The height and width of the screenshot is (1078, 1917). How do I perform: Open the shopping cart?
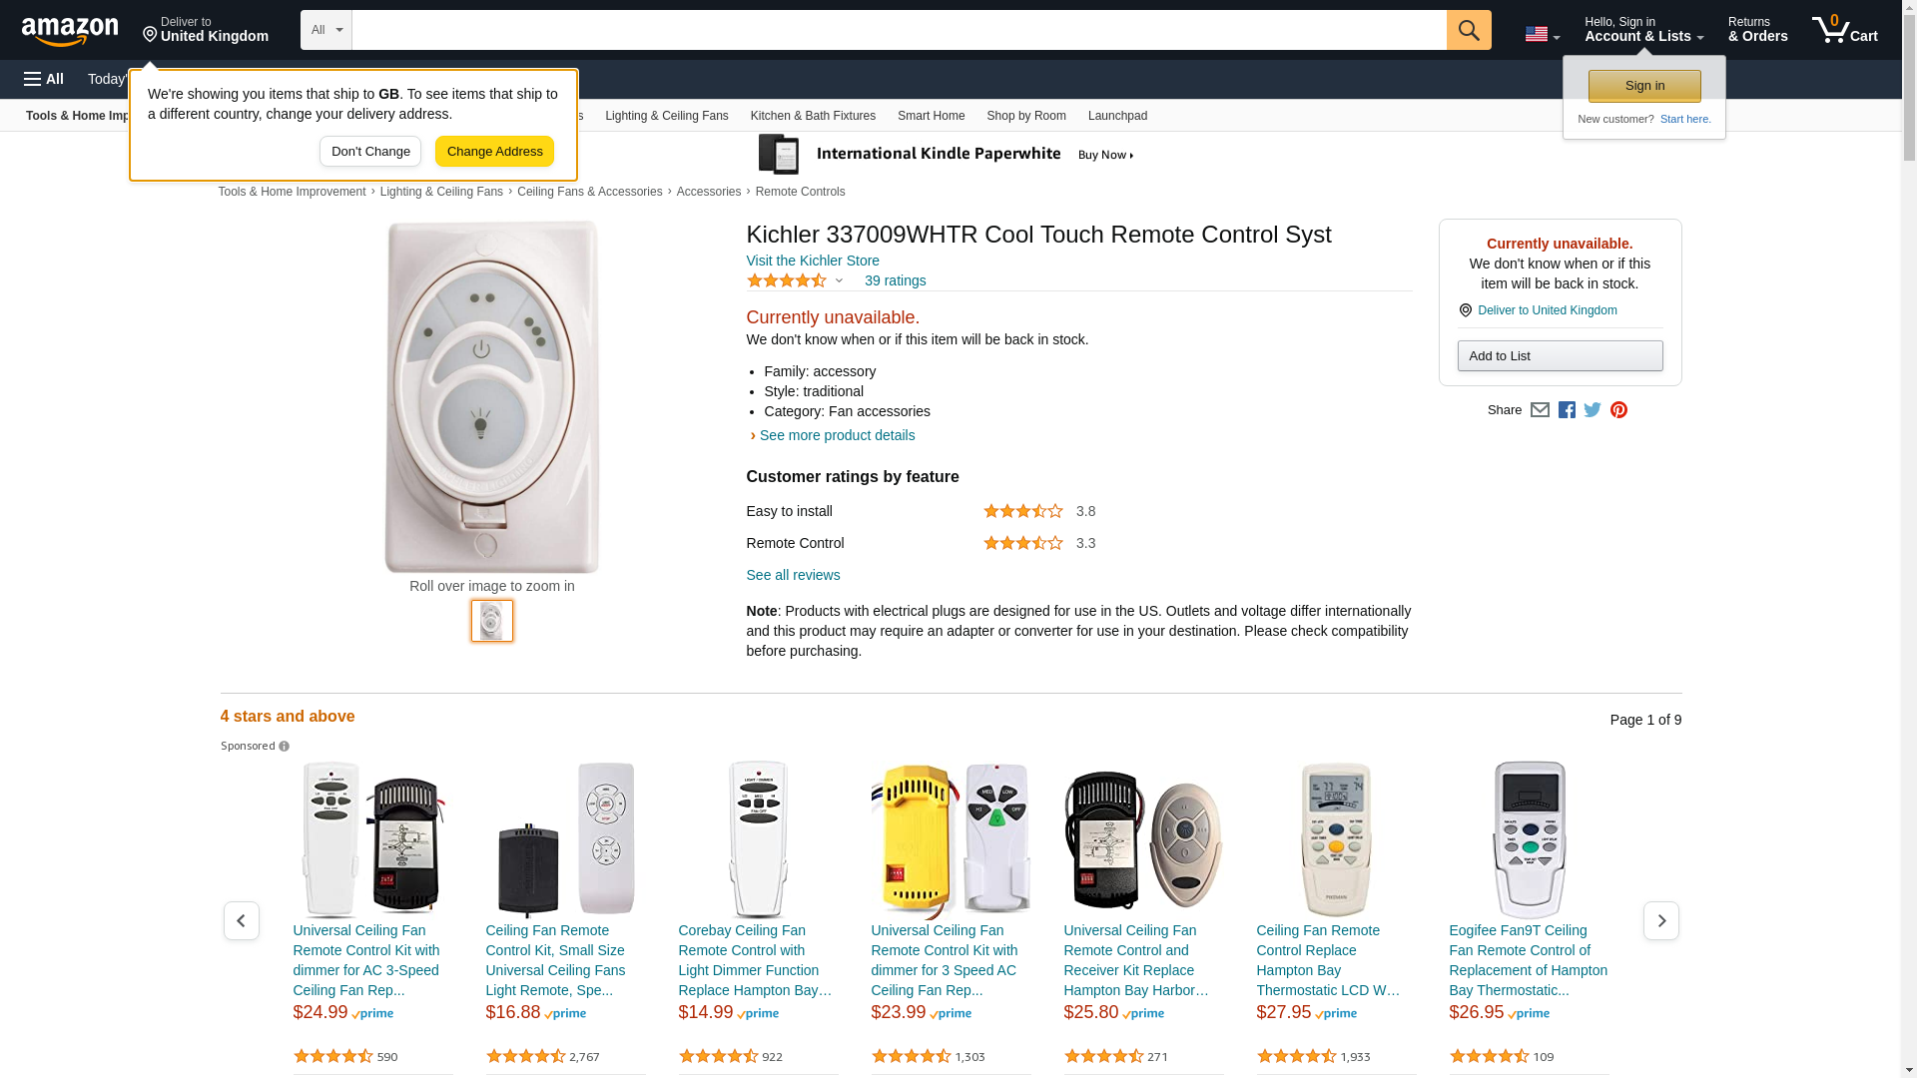(1844, 30)
